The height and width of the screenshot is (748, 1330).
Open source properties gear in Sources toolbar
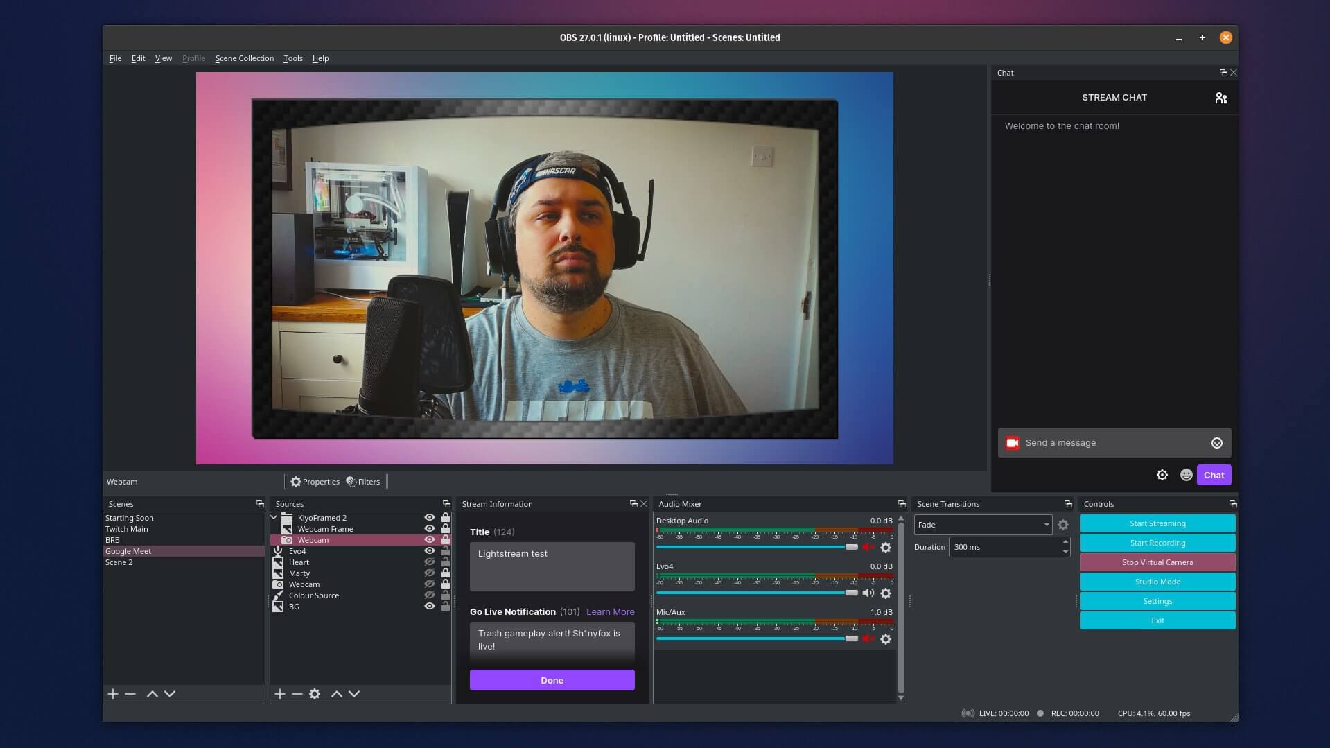(315, 694)
